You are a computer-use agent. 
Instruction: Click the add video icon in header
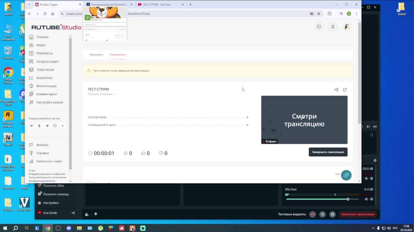(x=319, y=27)
